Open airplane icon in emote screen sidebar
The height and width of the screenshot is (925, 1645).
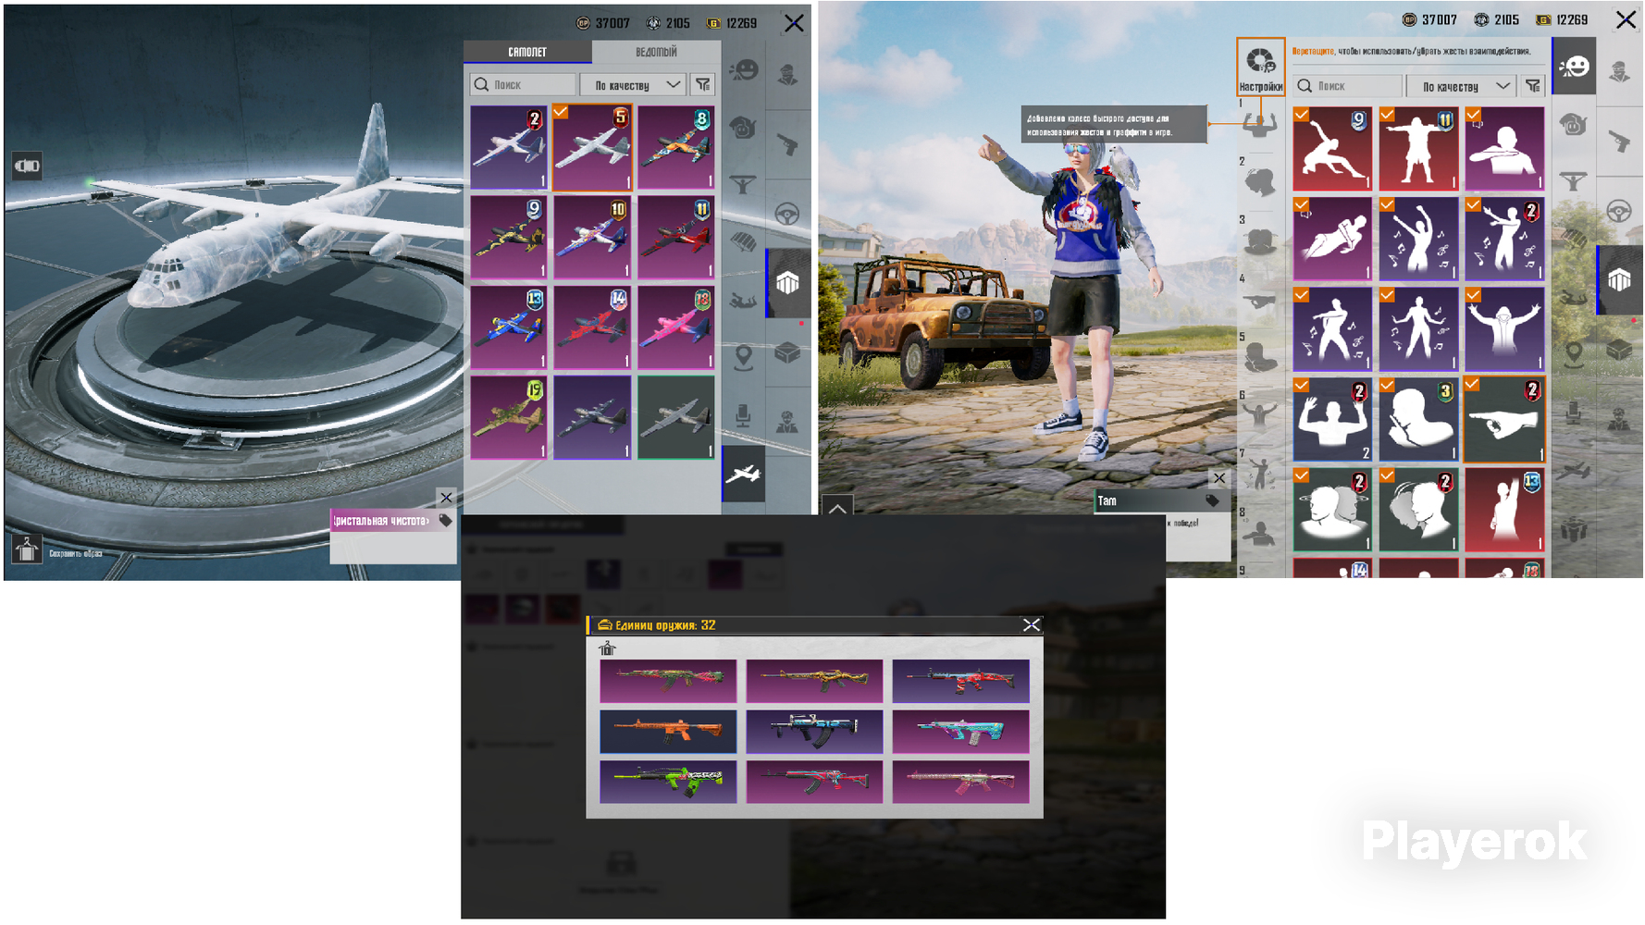click(1574, 471)
